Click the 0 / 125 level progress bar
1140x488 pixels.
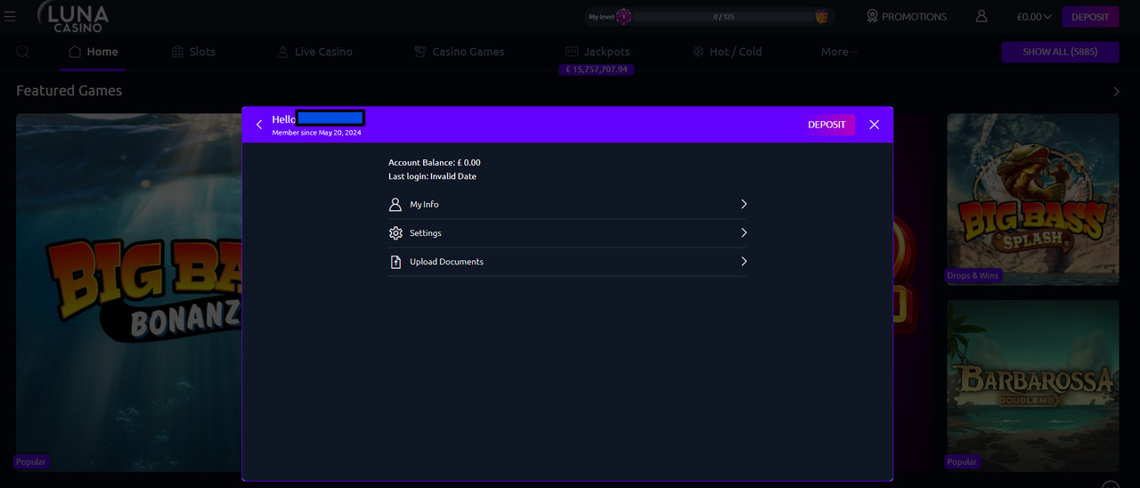723,16
